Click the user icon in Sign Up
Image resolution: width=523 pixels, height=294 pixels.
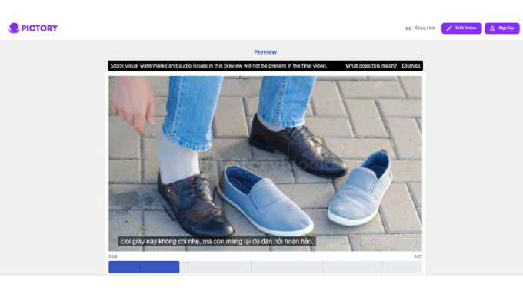tap(492, 28)
